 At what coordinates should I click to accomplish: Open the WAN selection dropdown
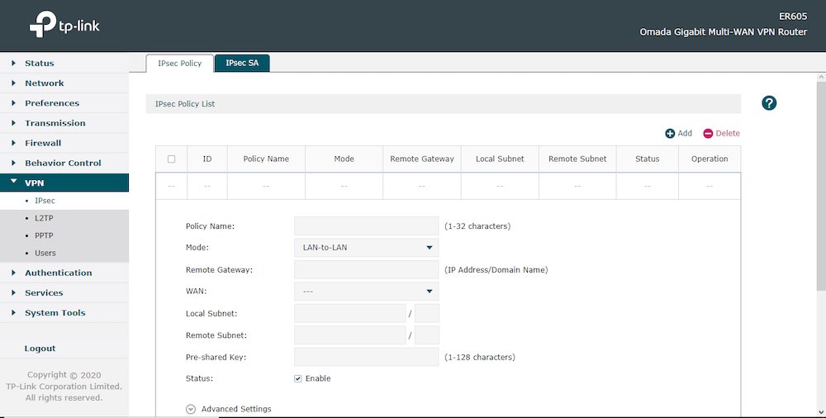coord(366,292)
